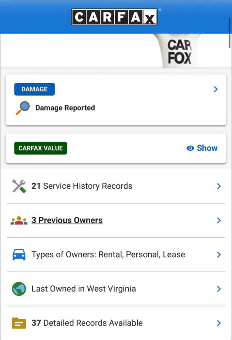Viewport: 232px width, 340px height.
Task: Click the blue DAMAGE badge
Action: pyautogui.click(x=34, y=89)
